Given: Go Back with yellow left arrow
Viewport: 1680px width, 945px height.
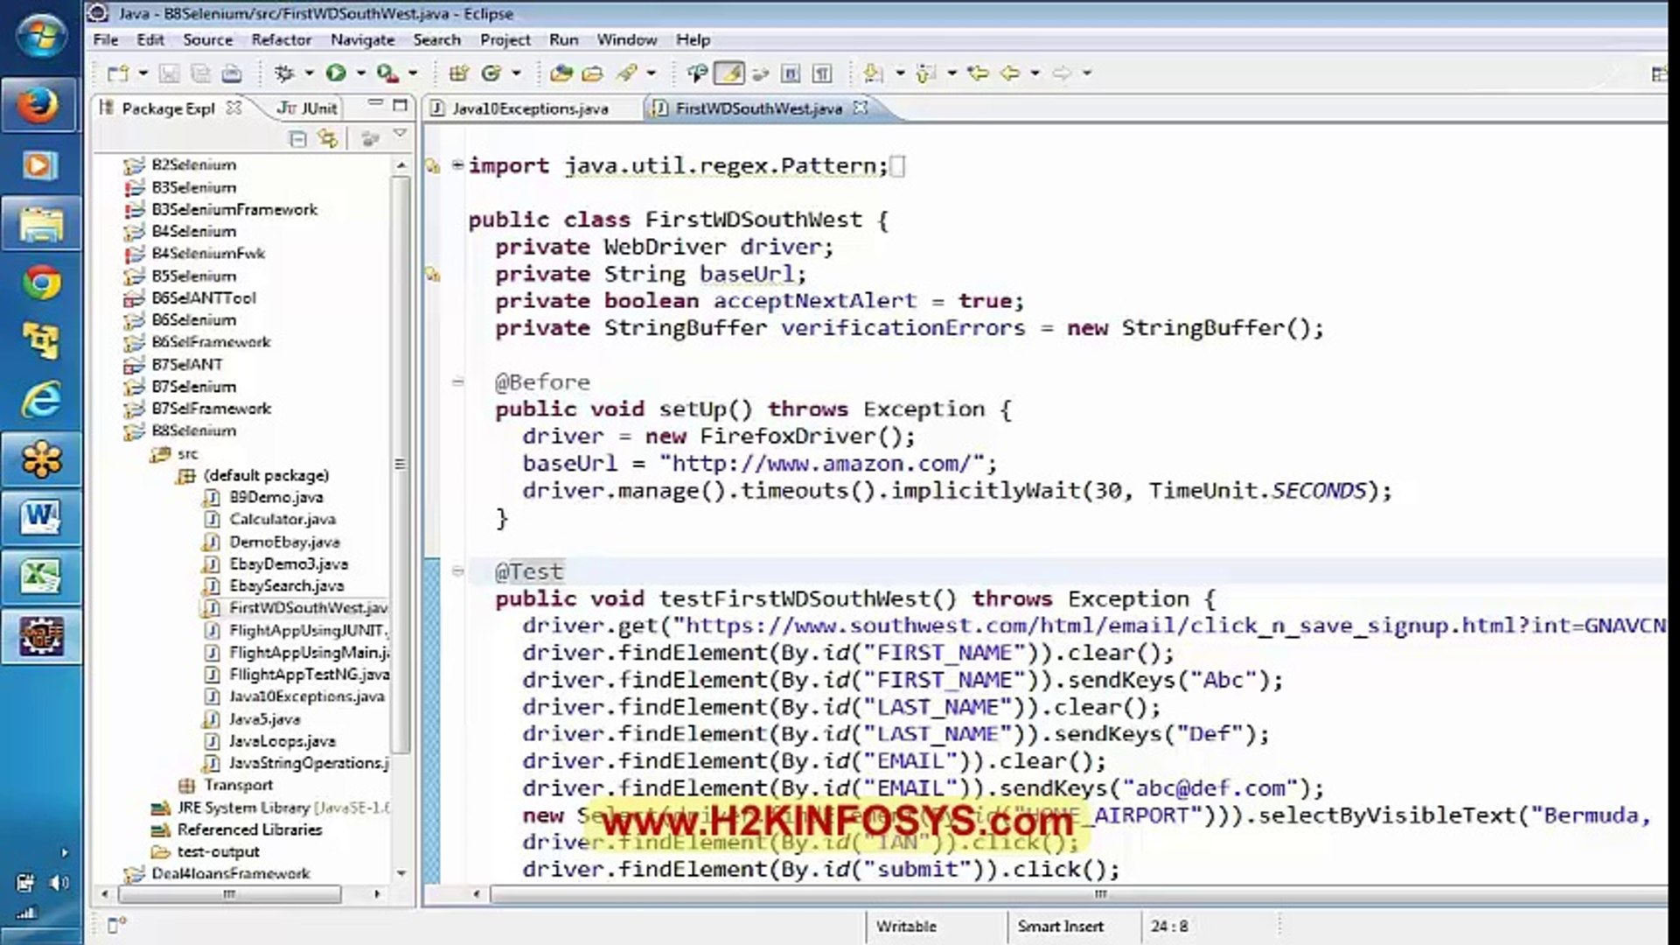Looking at the screenshot, I should 1010,73.
